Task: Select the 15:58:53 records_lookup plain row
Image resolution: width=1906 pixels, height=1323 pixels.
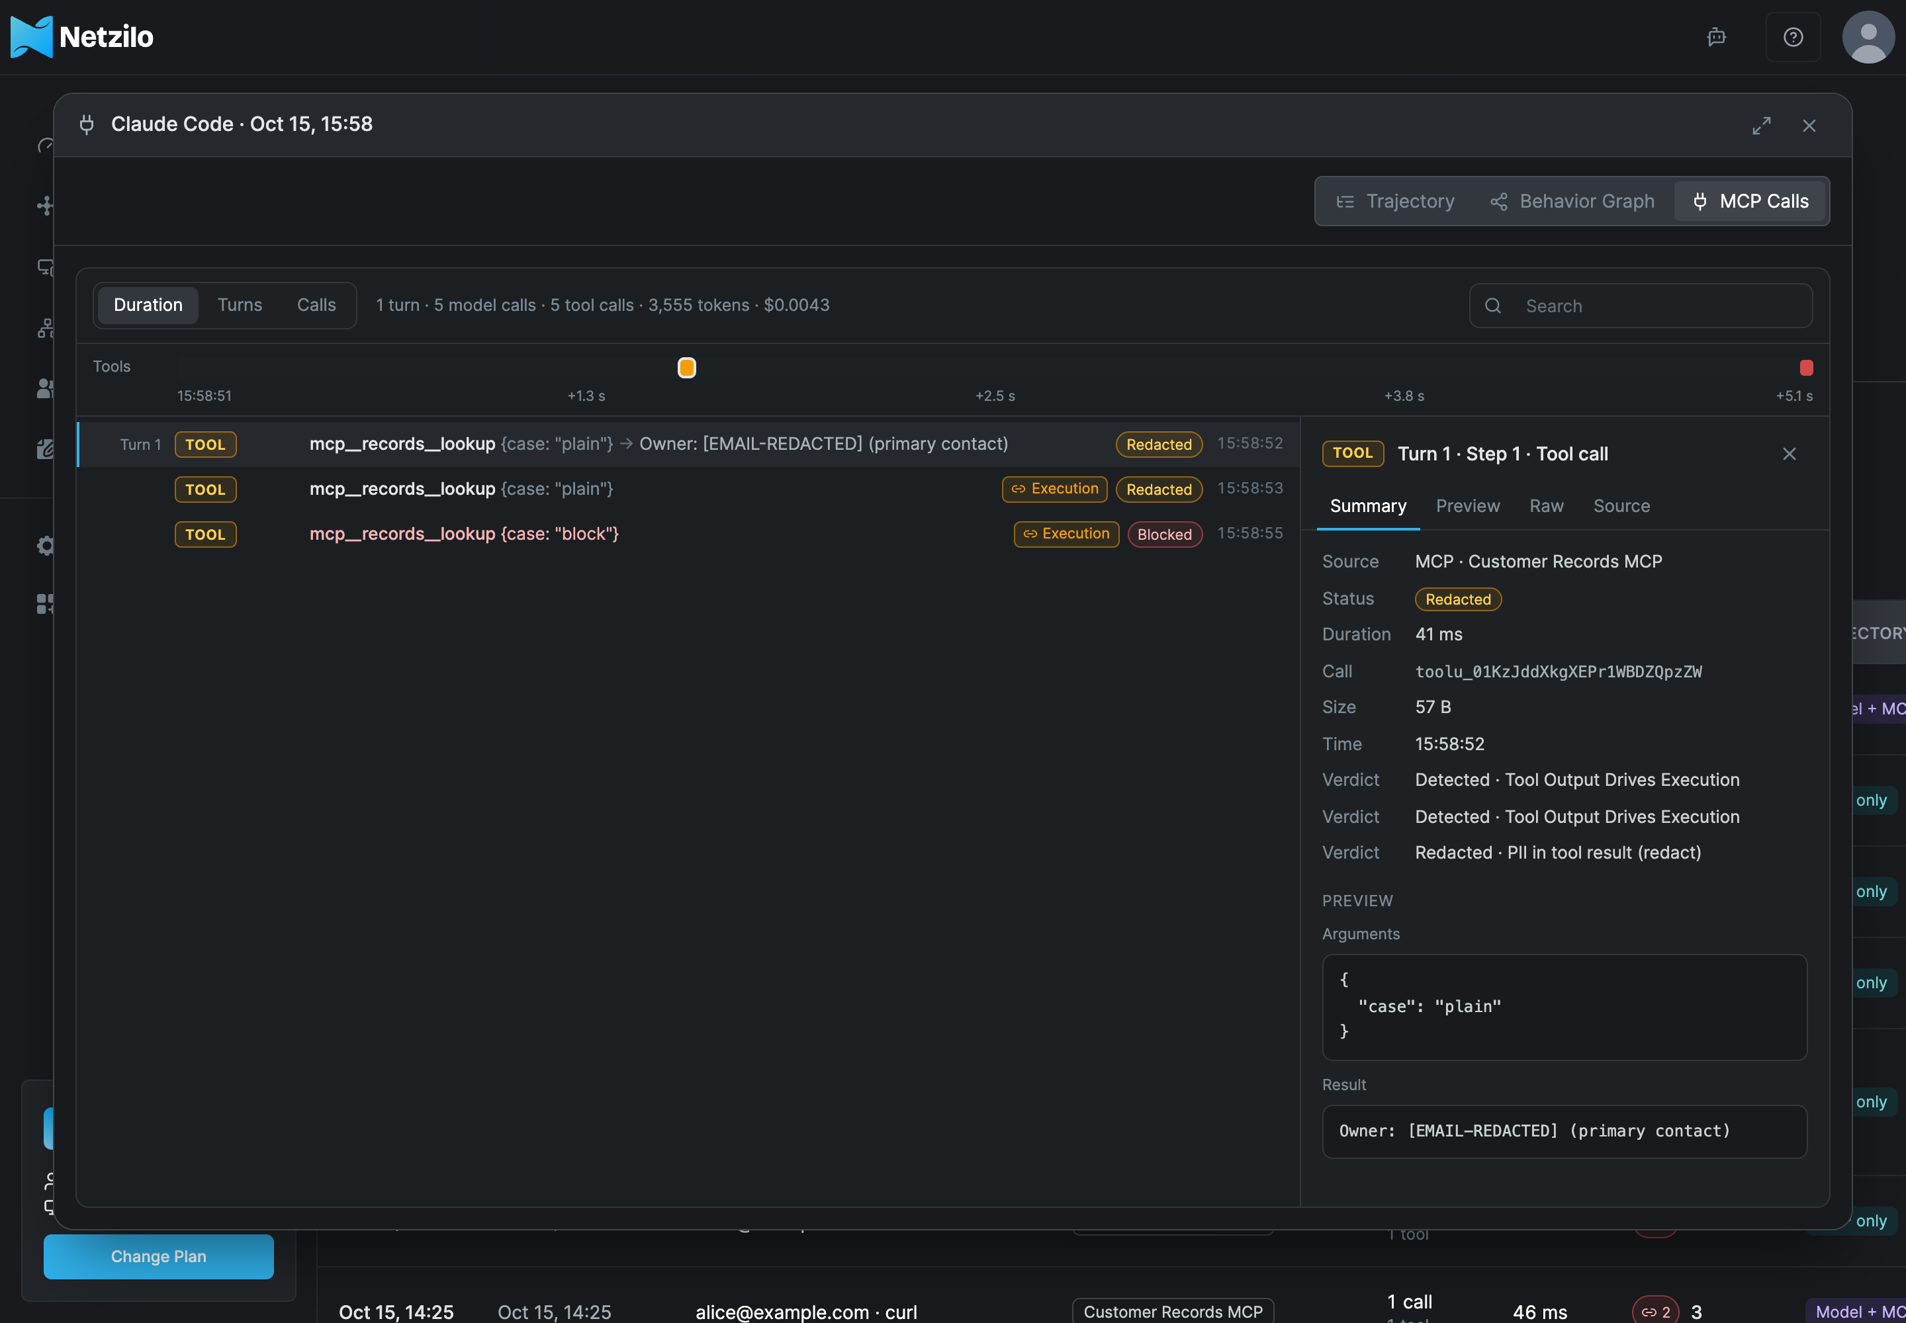Action: click(688, 489)
